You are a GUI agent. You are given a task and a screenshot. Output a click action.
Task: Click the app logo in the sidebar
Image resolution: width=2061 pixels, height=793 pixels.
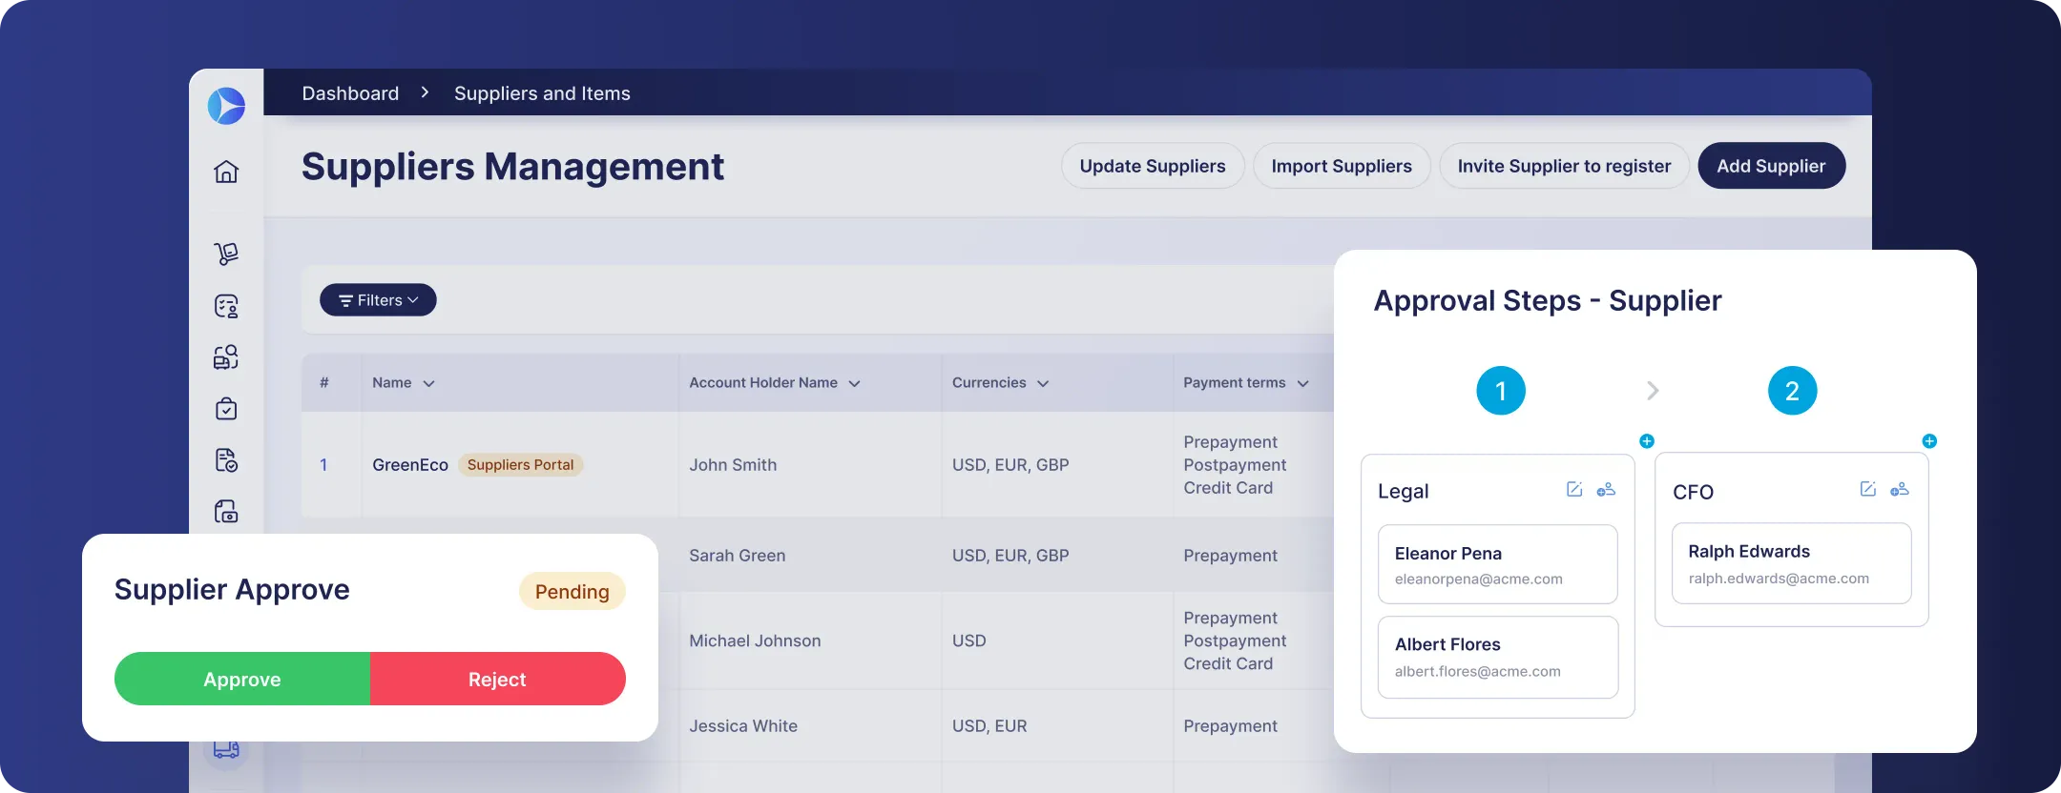226,106
